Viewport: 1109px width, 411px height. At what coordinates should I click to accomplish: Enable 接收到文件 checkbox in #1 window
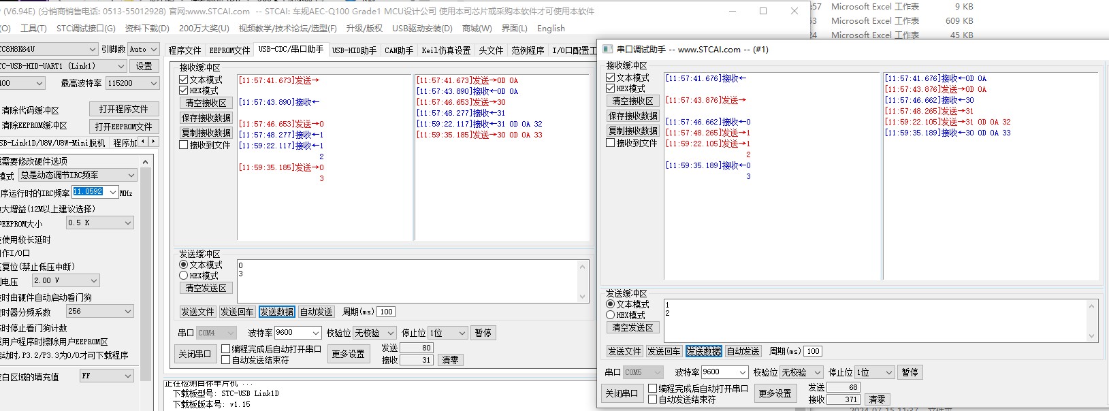pyautogui.click(x=611, y=143)
